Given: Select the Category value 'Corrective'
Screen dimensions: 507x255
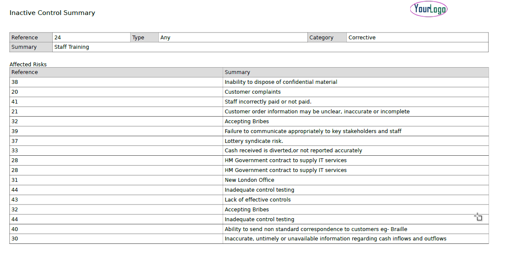Looking at the screenshot, I should (x=362, y=38).
